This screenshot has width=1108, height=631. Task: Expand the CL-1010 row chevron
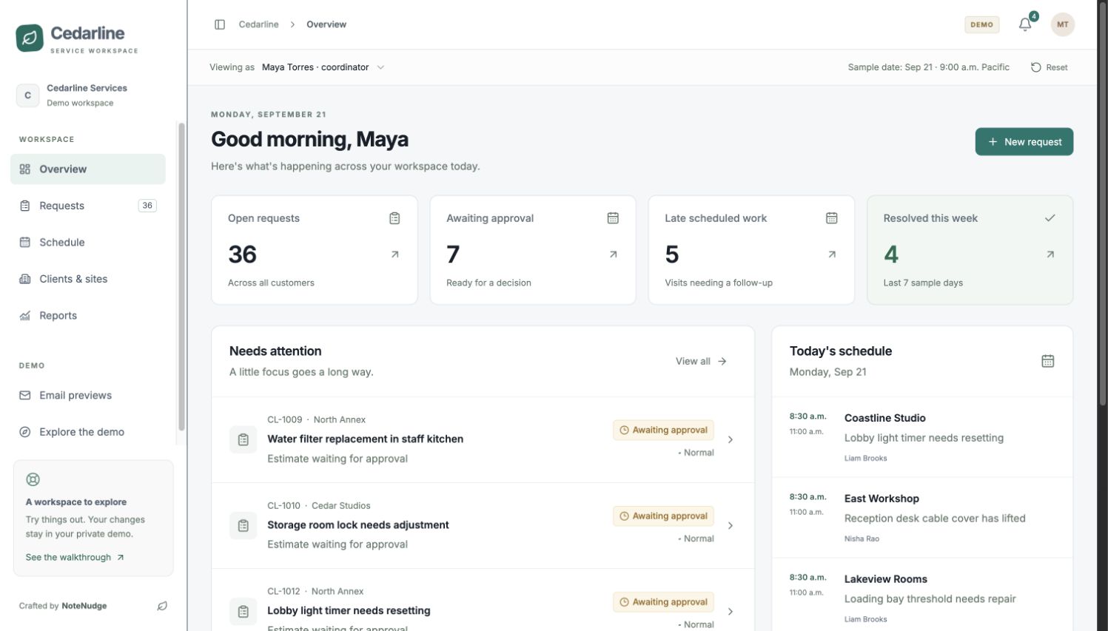(731, 525)
